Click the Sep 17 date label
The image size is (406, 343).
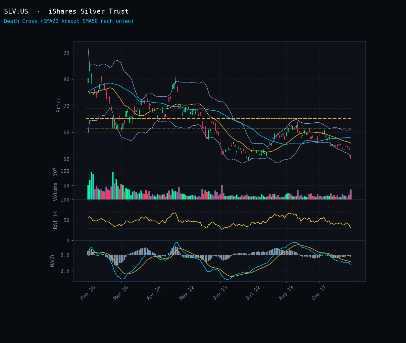[x=319, y=293]
